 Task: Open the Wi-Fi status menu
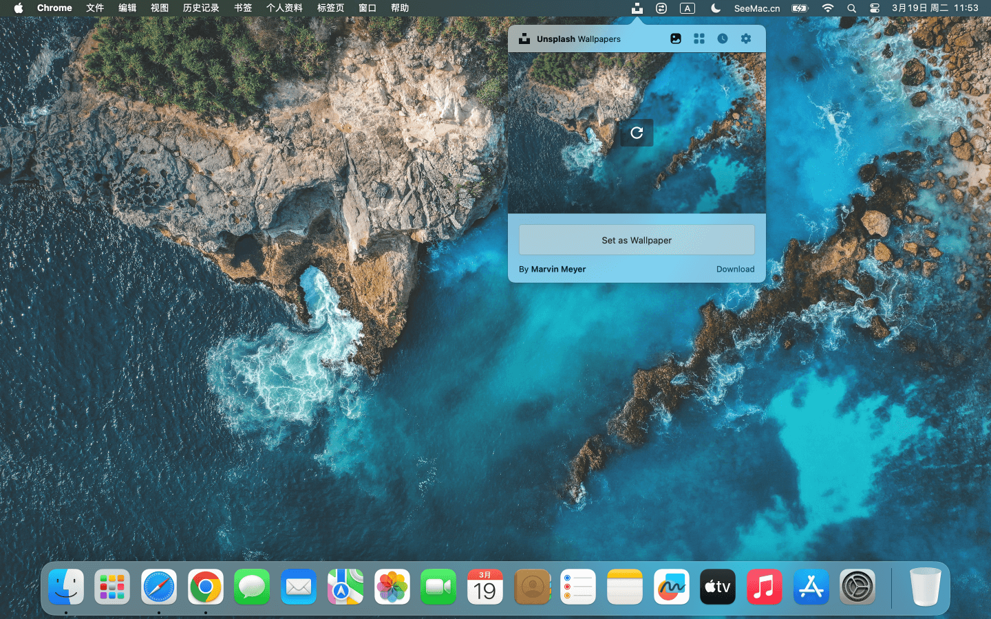(828, 8)
